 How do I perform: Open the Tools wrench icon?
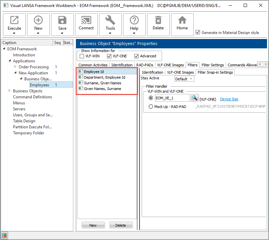(x=110, y=20)
